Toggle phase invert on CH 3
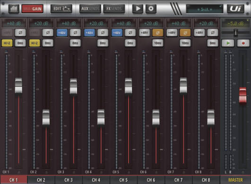The height and width of the screenshot is (184, 251). coord(75,33)
